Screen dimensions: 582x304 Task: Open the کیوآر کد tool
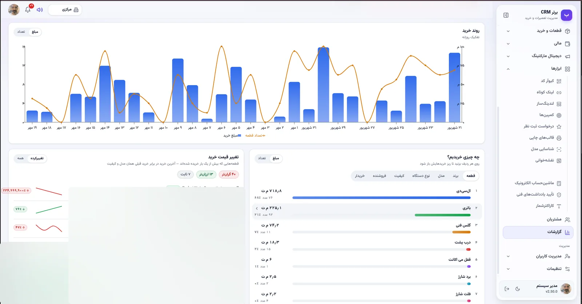pyautogui.click(x=551, y=81)
